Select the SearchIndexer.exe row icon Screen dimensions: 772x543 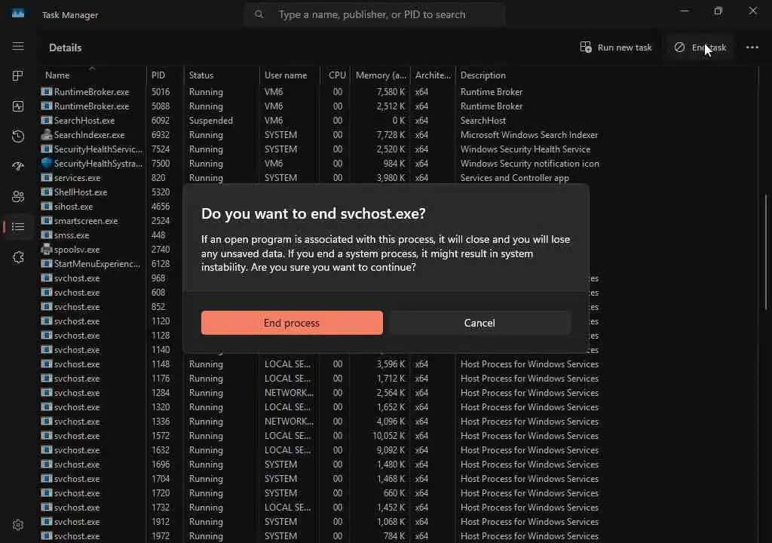[47, 134]
